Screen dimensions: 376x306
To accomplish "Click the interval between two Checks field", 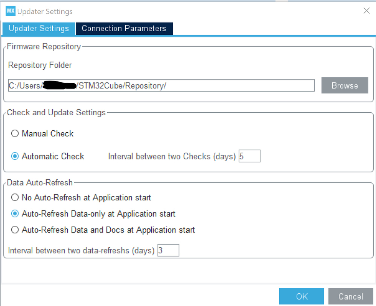I will coord(249,156).
